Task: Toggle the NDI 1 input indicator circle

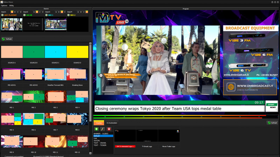Action: click(47, 15)
